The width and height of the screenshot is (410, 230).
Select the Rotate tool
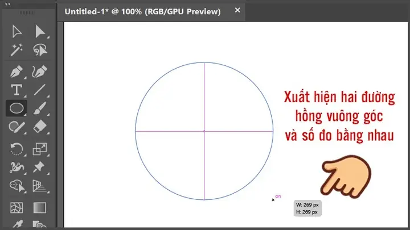pos(17,149)
